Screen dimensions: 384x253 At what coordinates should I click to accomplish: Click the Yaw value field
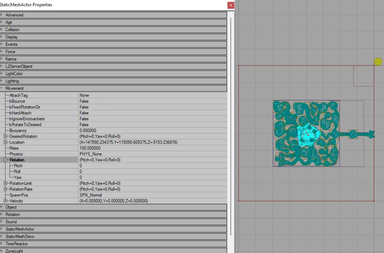(153, 177)
